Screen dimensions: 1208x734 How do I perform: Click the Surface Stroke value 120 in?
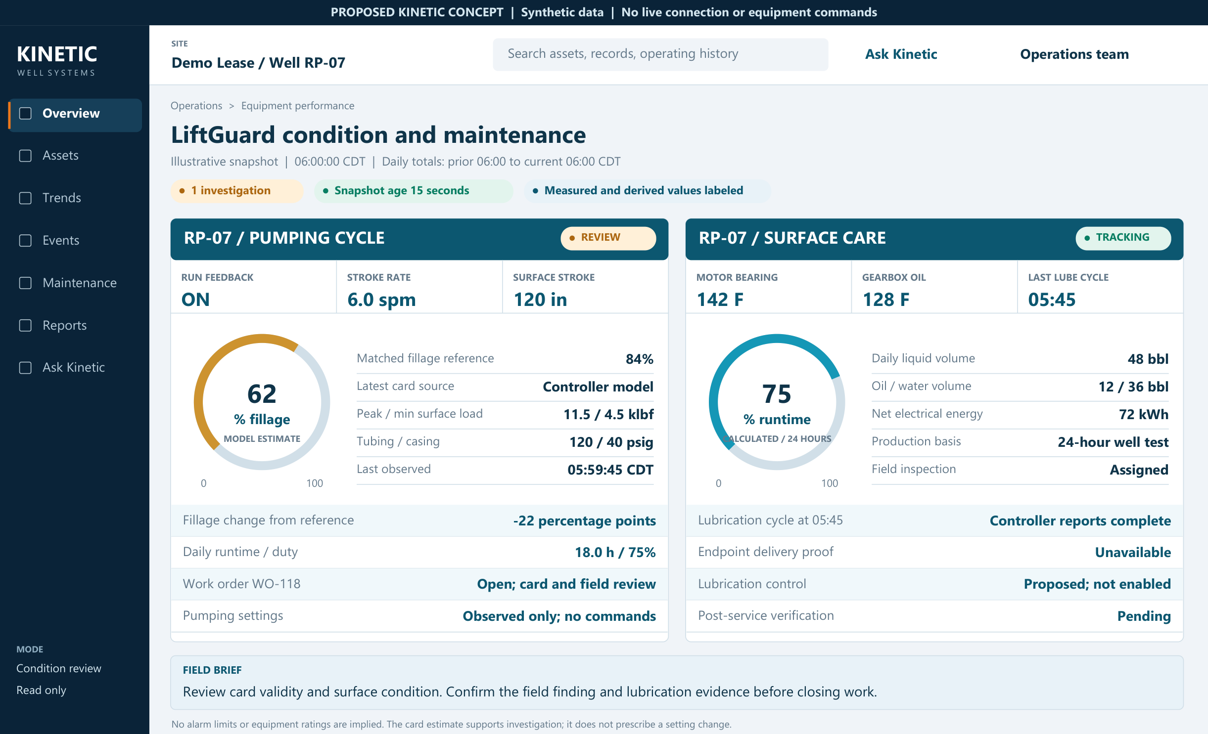540,300
